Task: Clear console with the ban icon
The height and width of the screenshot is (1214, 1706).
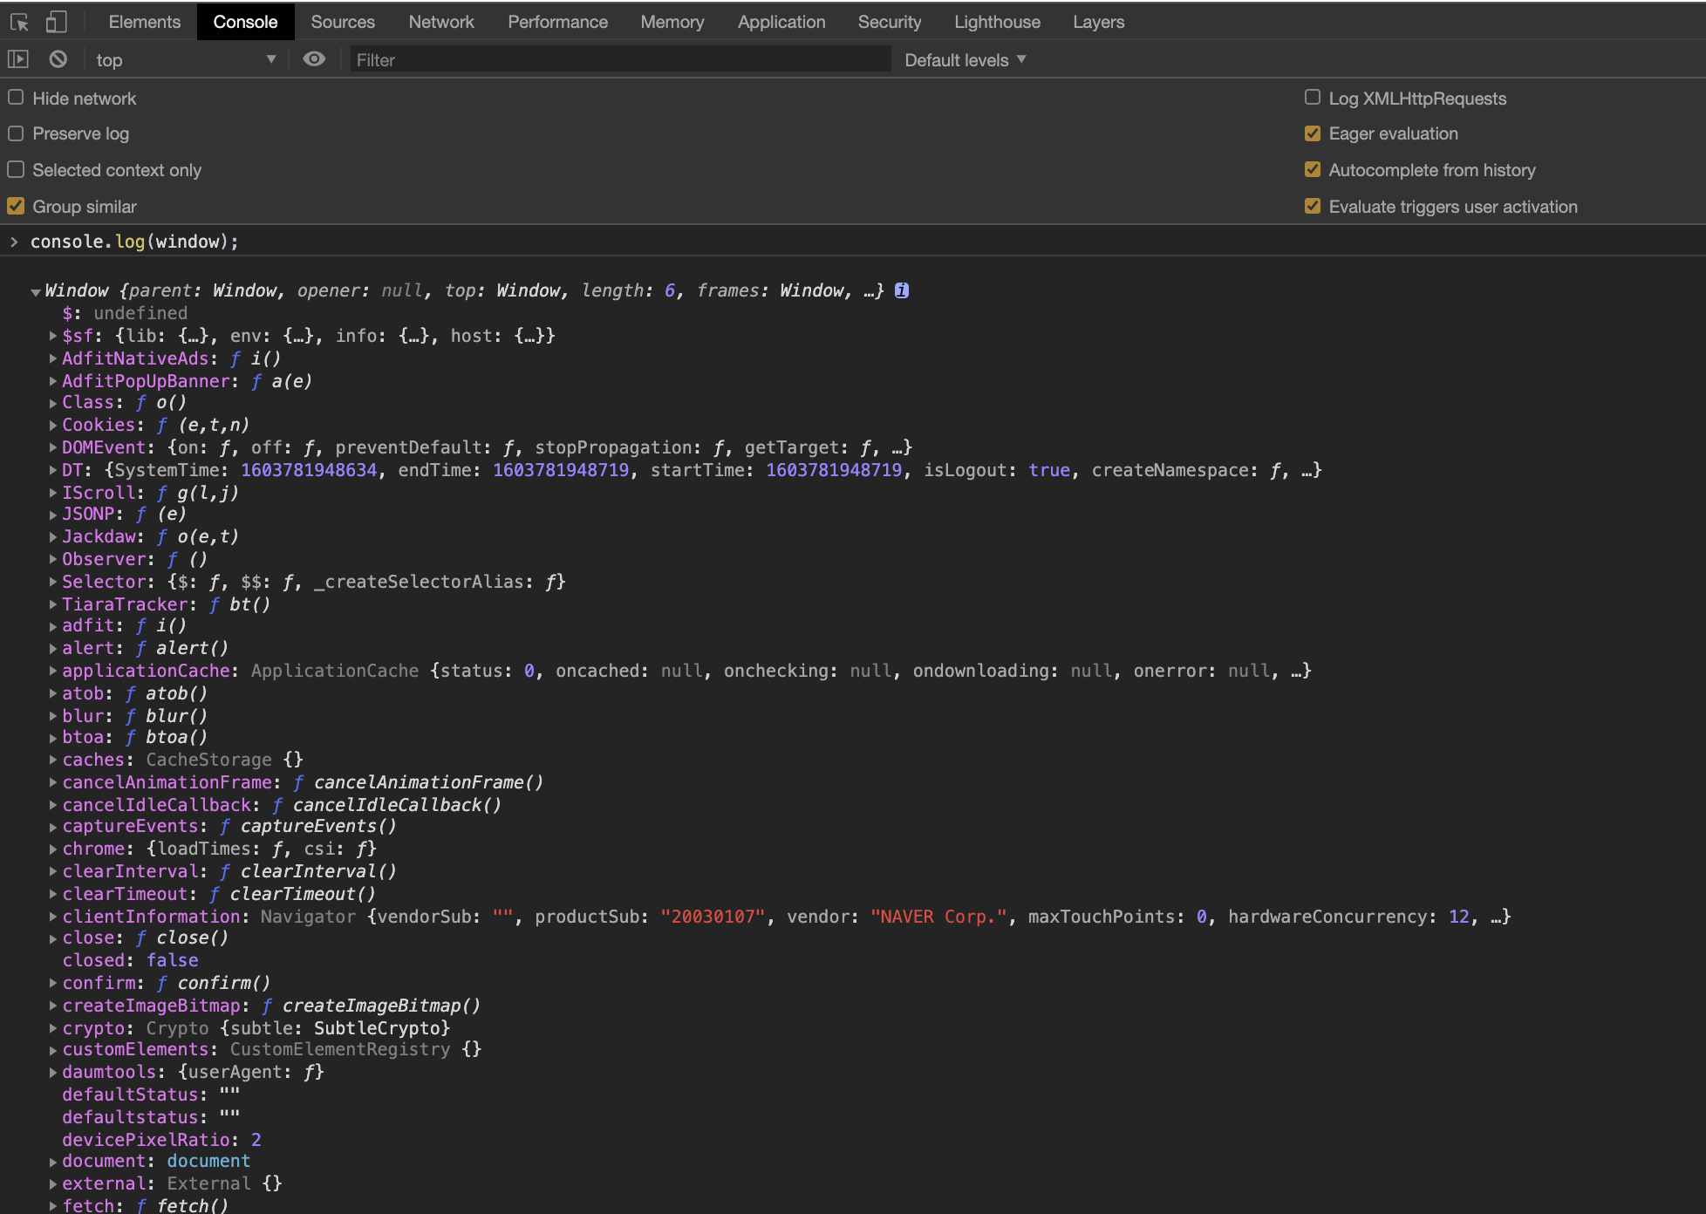Action: click(x=58, y=59)
